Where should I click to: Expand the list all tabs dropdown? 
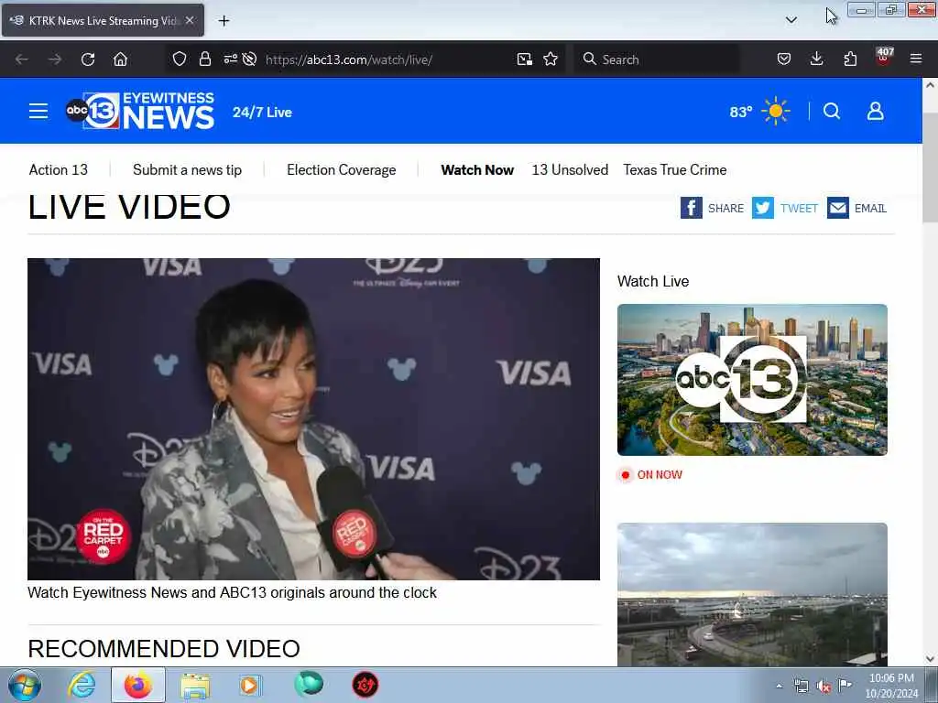pos(791,20)
